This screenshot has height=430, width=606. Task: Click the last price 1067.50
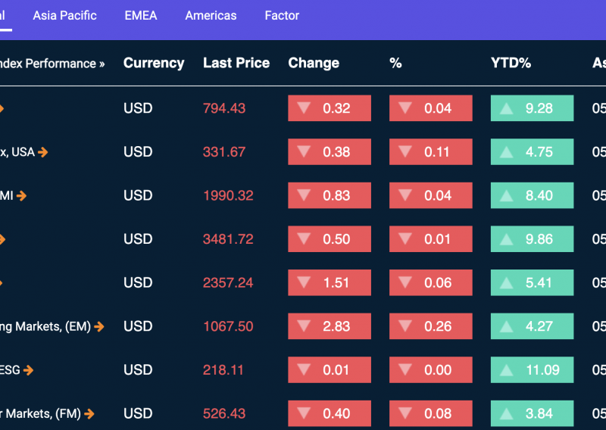click(228, 326)
